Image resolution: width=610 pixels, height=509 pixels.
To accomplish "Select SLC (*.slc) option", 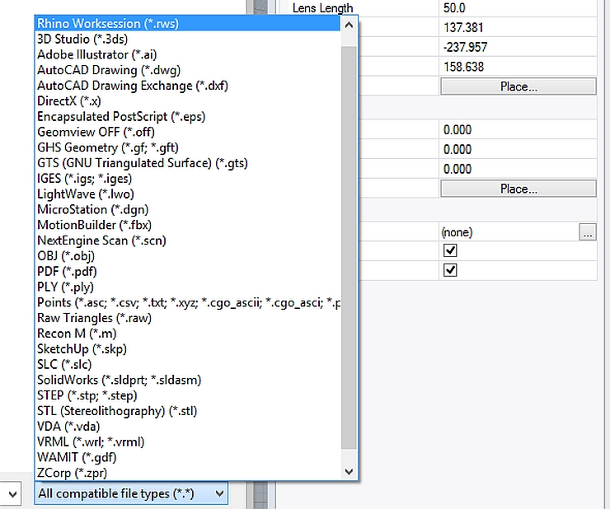I will coord(187,364).
